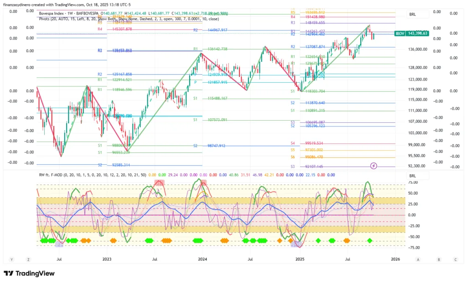Click the 136,000.00 price scale label
The width and height of the screenshot is (467, 283).
pos(420,50)
